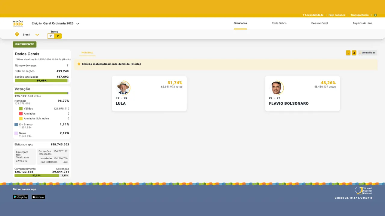
Task: Select the Nominal tab
Action: click(88, 53)
